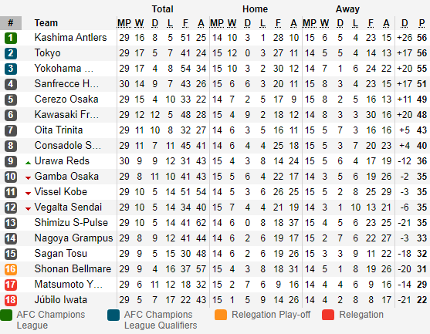Click the # rank column header
430x334 pixels.
(11, 23)
